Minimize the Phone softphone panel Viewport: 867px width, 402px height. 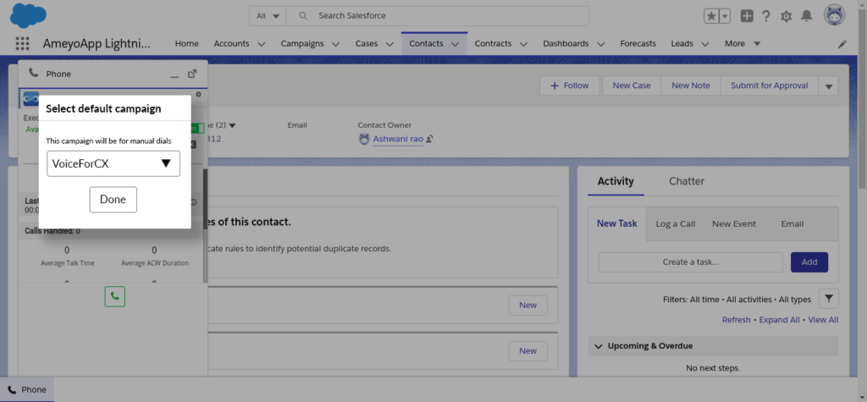(x=174, y=74)
